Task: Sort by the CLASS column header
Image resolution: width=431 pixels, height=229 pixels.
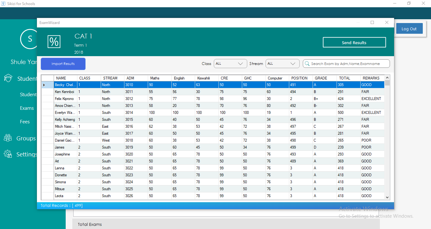Action: tap(89, 78)
